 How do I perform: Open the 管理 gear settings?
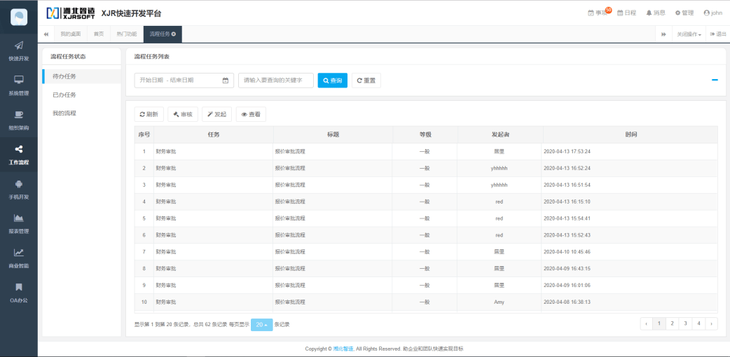click(x=684, y=13)
